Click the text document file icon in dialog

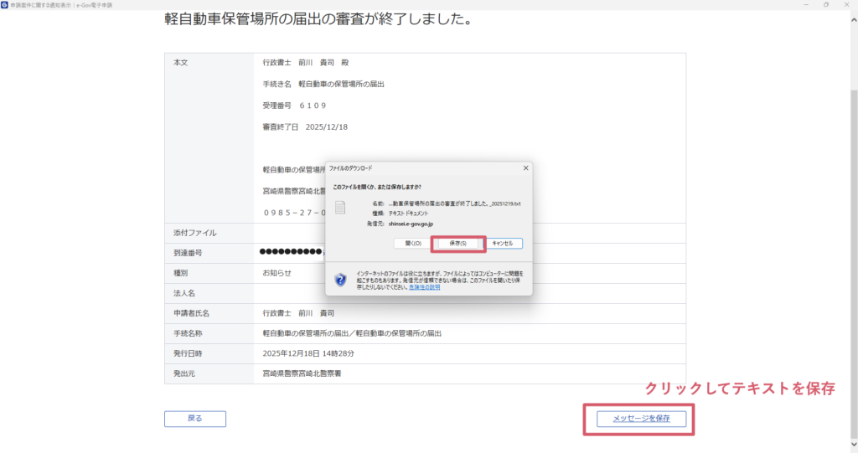point(341,208)
